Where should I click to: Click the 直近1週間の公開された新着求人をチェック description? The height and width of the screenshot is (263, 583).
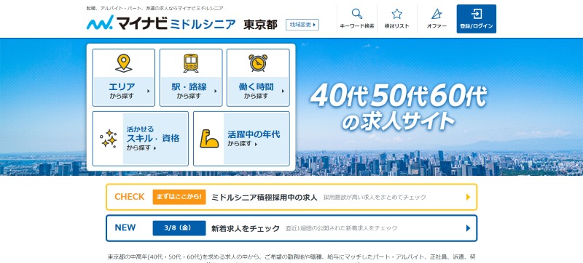click(x=341, y=229)
